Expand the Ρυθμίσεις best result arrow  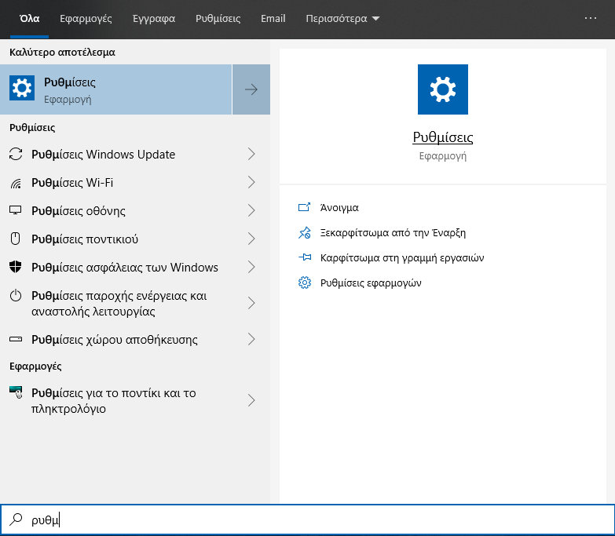tap(251, 89)
